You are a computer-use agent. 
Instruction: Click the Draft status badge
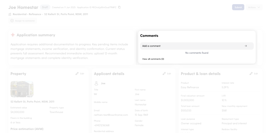pyautogui.click(x=45, y=7)
